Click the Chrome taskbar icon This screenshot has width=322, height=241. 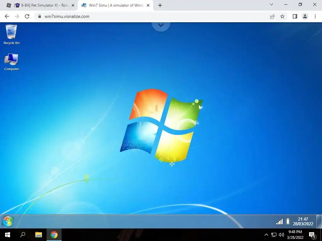click(x=54, y=235)
